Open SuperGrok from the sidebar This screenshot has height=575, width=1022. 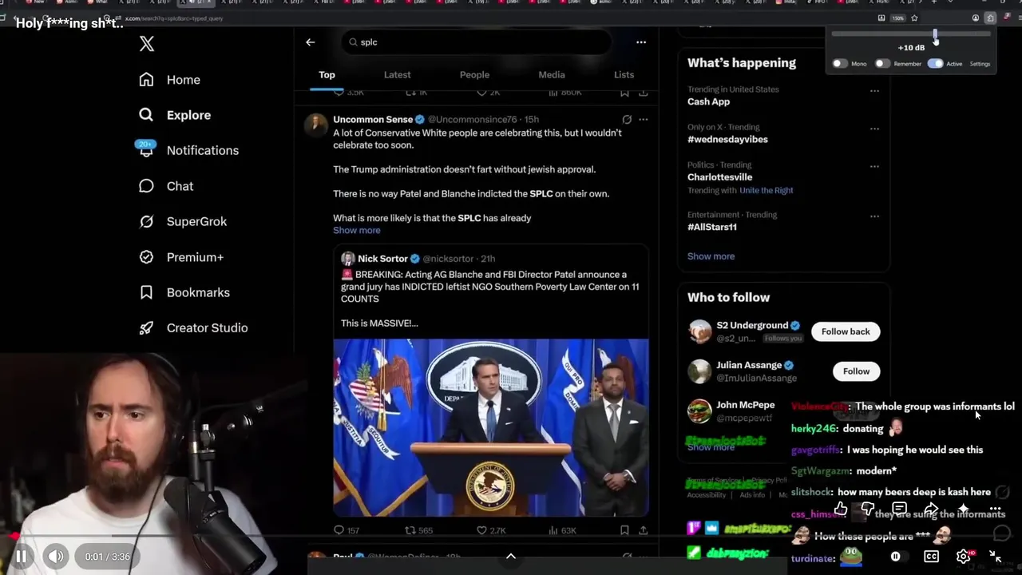click(183, 221)
